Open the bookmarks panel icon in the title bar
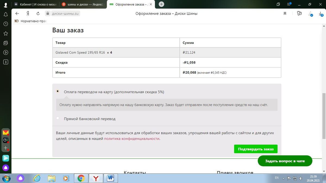Viewport: 326px width, 183px height. click(x=278, y=4)
